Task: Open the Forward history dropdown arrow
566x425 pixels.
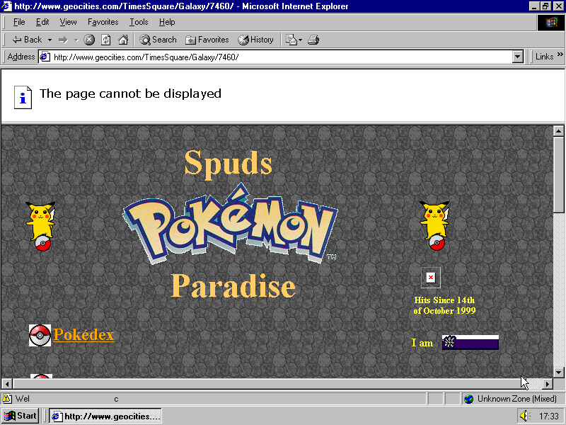Action: (76, 40)
